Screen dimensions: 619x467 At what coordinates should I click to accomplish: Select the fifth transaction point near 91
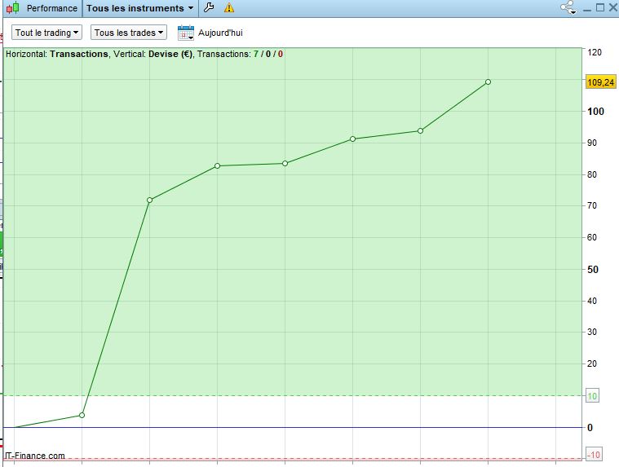pos(353,139)
